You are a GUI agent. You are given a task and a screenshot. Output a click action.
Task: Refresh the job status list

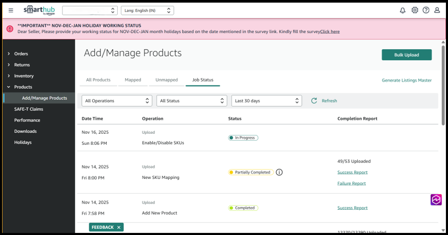(x=324, y=101)
